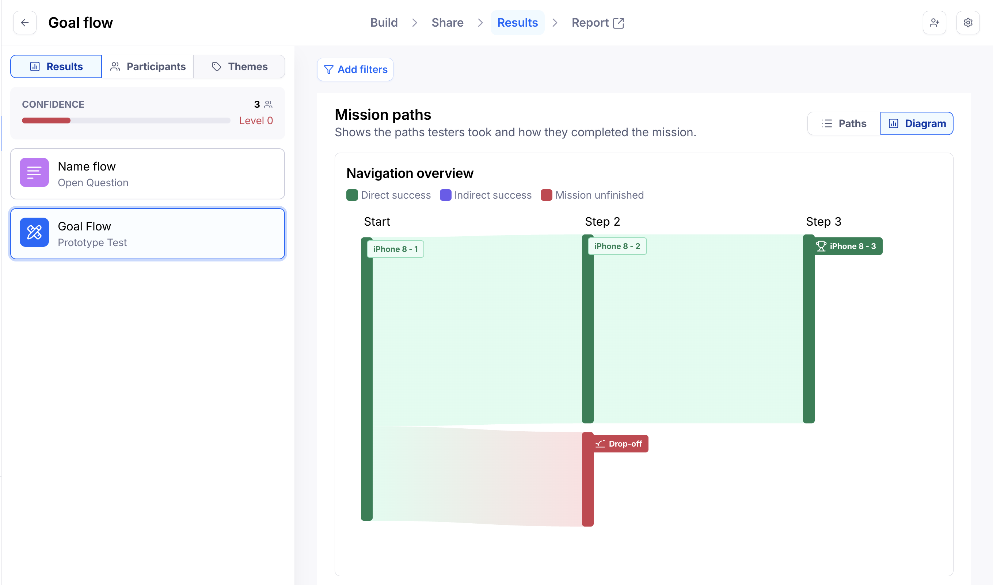Open the invite collaborator icon
Viewport: 993px width, 585px height.
(934, 23)
